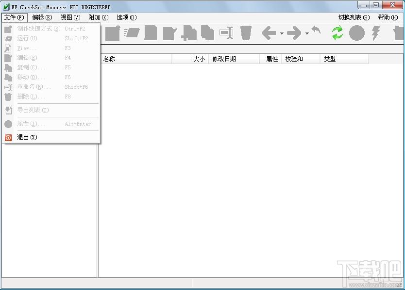Open the 编辑(E) menu

[42, 17]
